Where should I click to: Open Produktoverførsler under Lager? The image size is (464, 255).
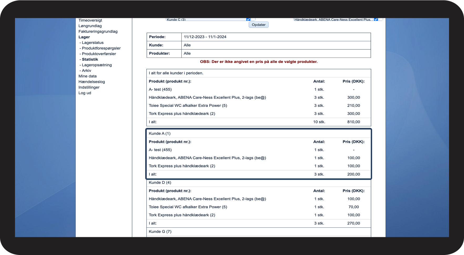(99, 54)
